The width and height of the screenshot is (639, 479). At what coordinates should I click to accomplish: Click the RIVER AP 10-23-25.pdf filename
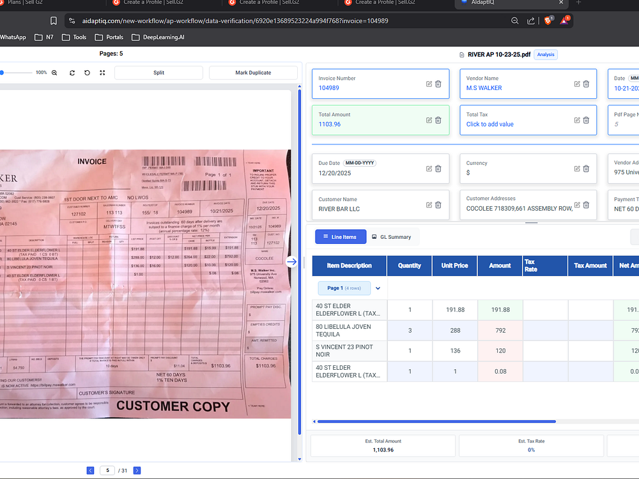[499, 54]
